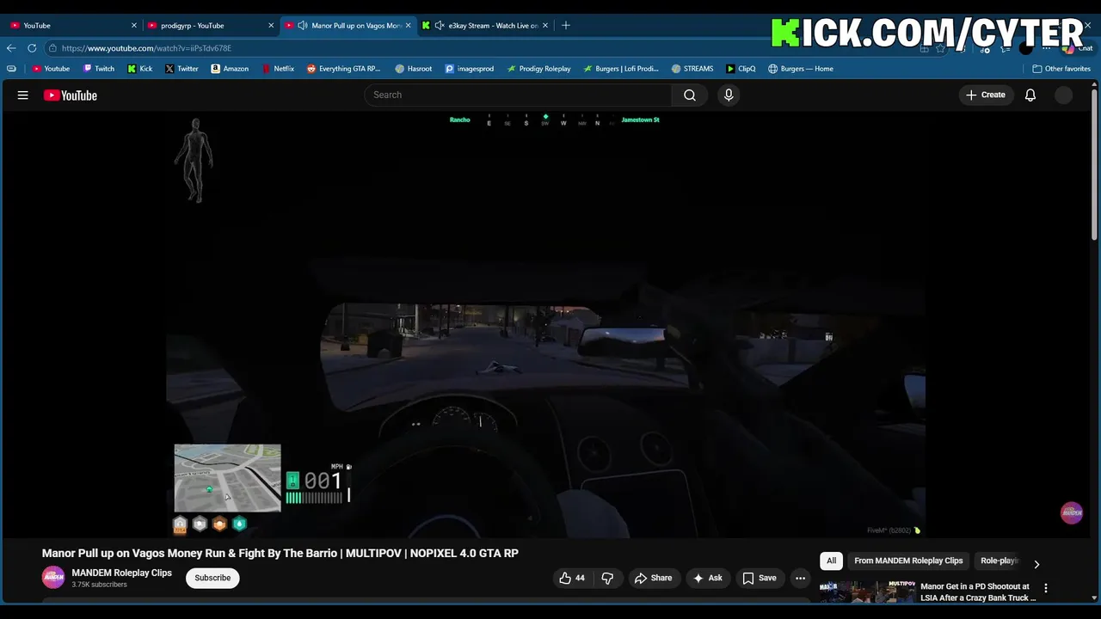Open more actions three-dot menu
The width and height of the screenshot is (1101, 619).
click(800, 578)
